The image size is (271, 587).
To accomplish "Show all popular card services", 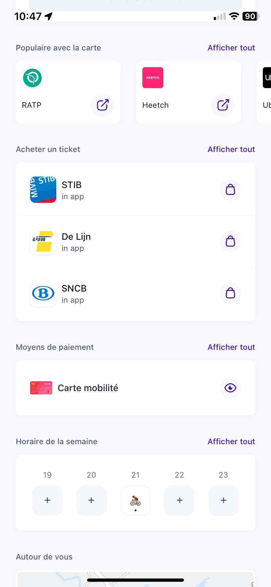I will point(231,48).
